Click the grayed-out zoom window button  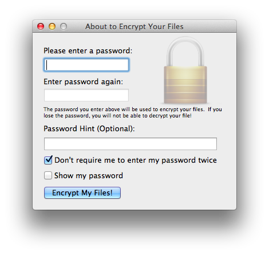pos(64,26)
